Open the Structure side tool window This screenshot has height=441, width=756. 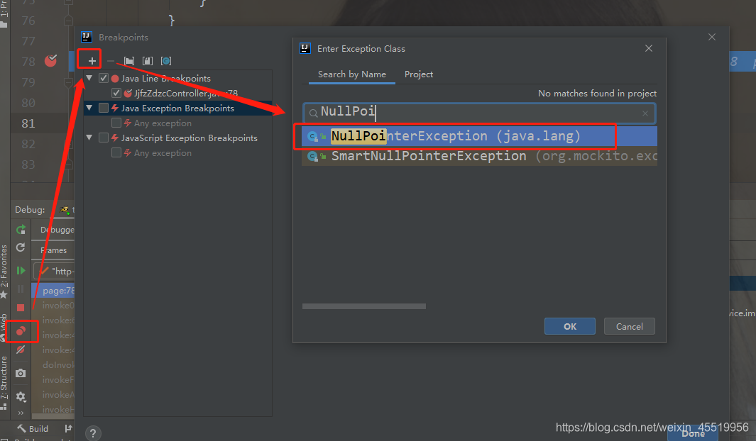[x=4, y=383]
